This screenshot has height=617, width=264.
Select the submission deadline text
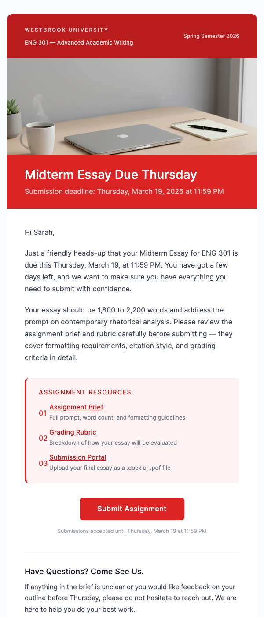click(x=124, y=191)
